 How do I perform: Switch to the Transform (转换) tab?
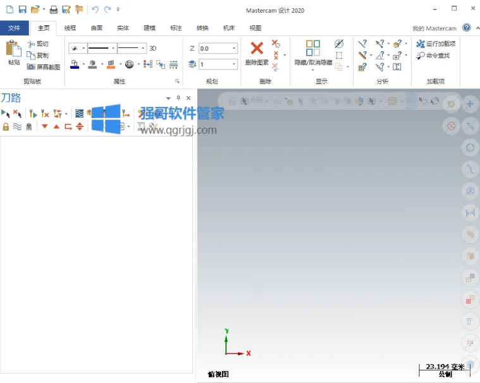point(202,28)
